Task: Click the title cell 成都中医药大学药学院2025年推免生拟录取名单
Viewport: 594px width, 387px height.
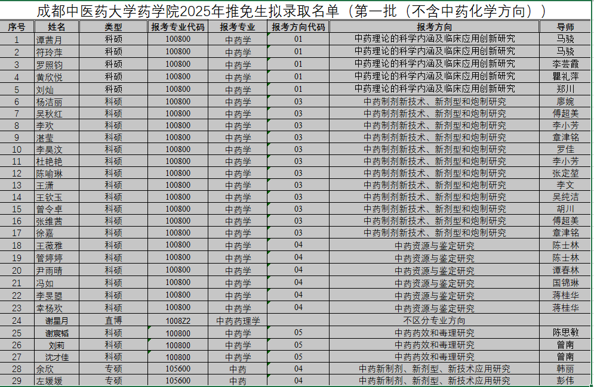Action: pos(296,11)
